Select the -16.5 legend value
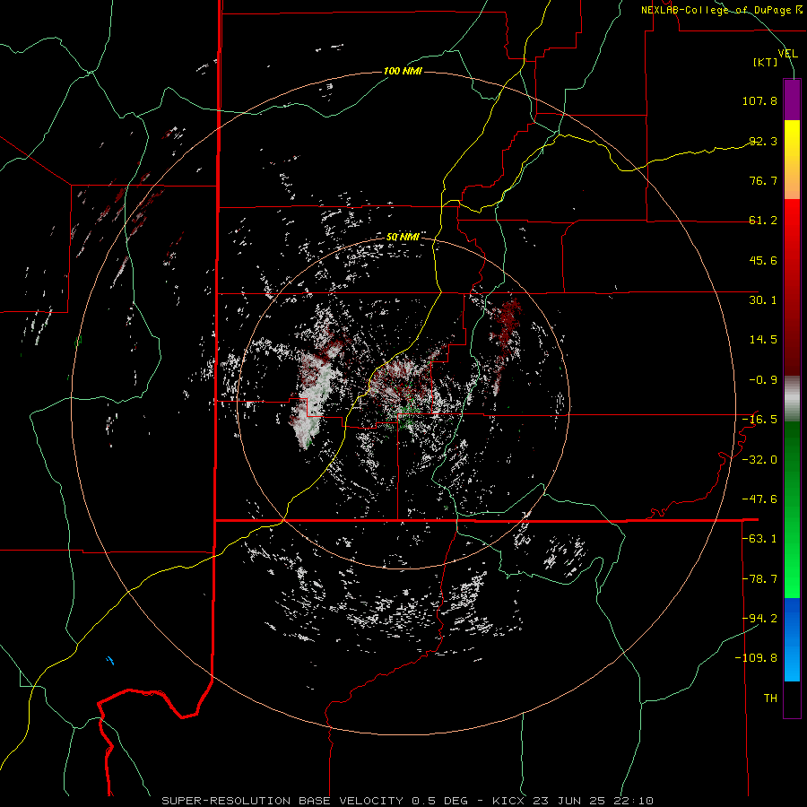 coord(759,420)
